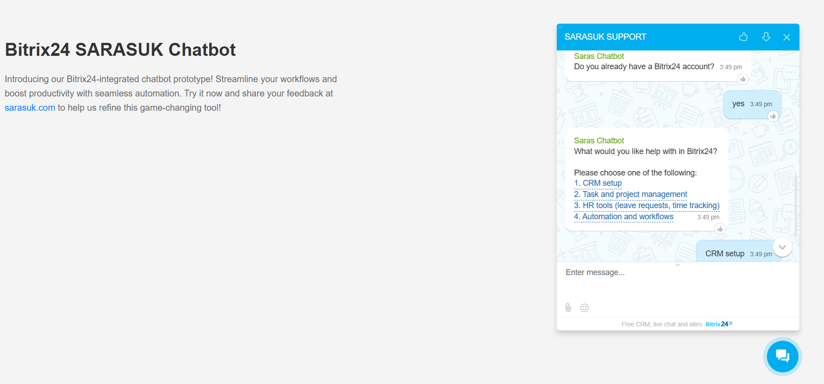Open the sarasuk.com link
The height and width of the screenshot is (384, 824).
(30, 108)
